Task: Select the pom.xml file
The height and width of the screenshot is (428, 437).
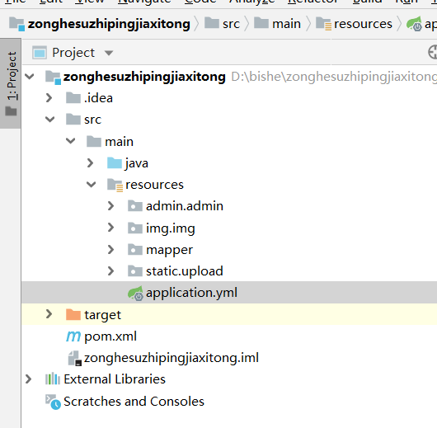Action: (x=110, y=336)
